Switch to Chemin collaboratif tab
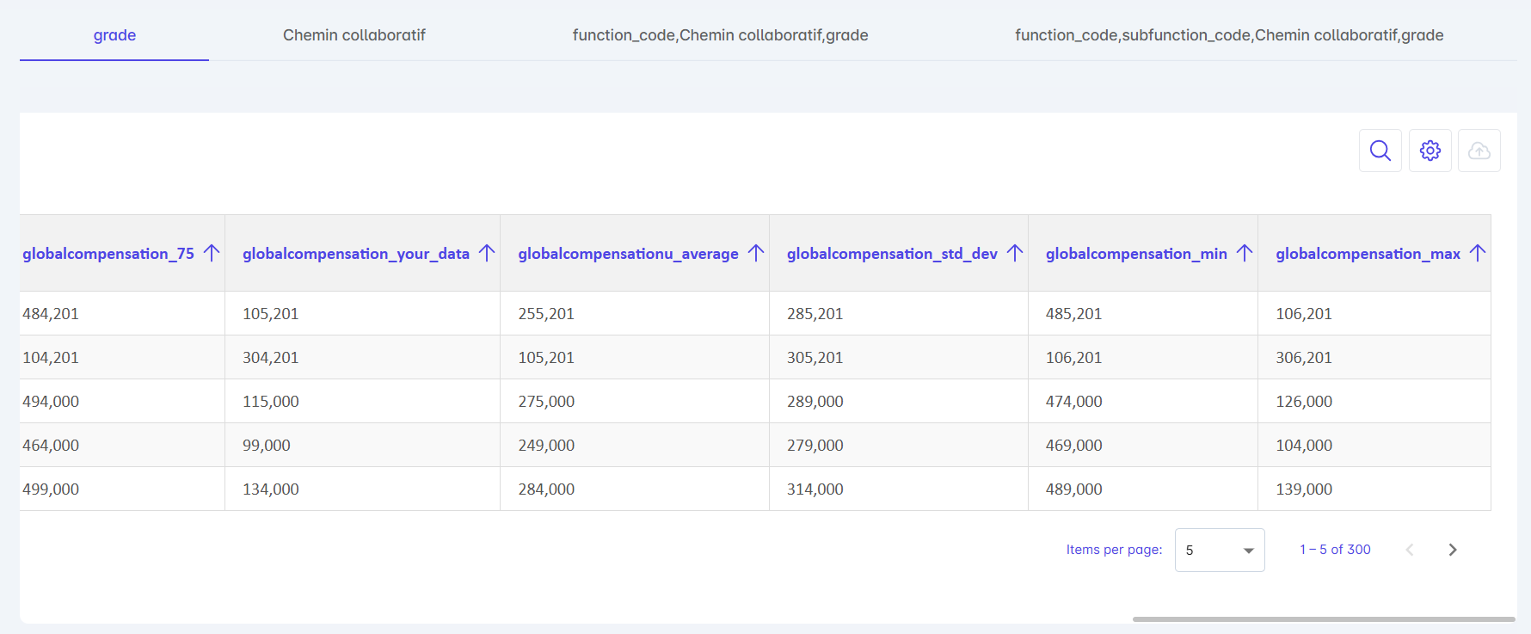 pyautogui.click(x=354, y=35)
